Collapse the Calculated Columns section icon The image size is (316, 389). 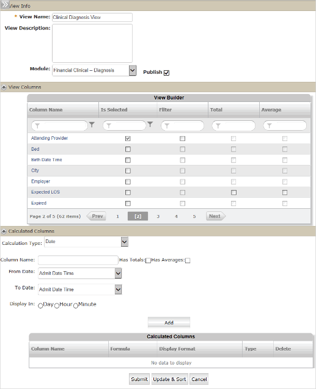click(4, 231)
